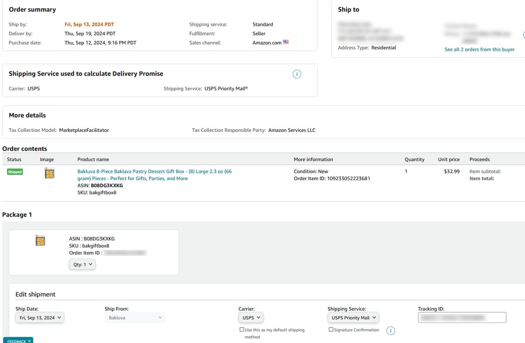The image size is (525, 343).
Task: Click the Deliver by date Thu, Sep 19, 2024 PDT
Action: [x=90, y=34]
